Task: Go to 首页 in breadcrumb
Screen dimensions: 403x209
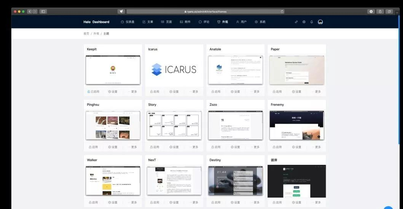Action: [x=86, y=34]
